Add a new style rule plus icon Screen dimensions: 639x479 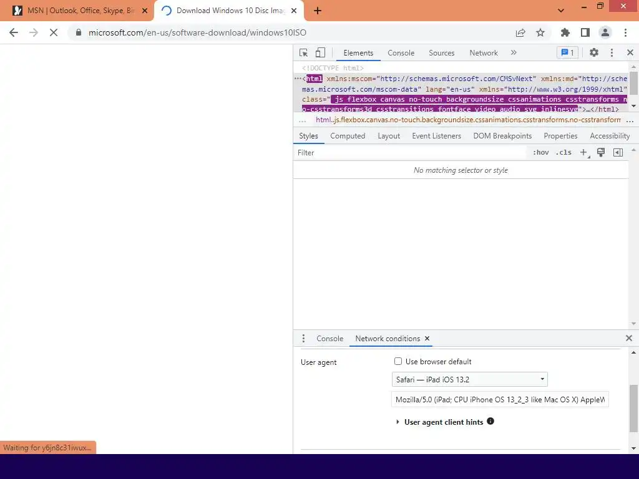click(584, 153)
